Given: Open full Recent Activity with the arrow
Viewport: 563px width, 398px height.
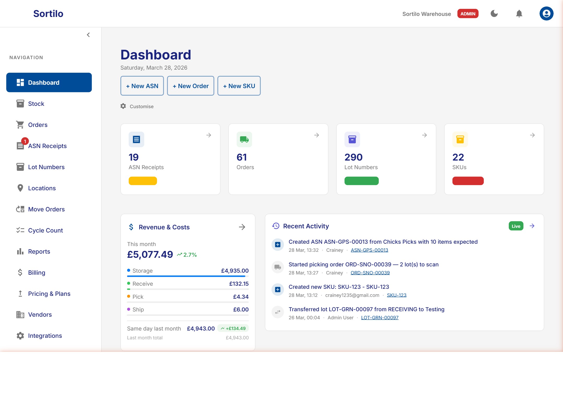Looking at the screenshot, I should 532,226.
